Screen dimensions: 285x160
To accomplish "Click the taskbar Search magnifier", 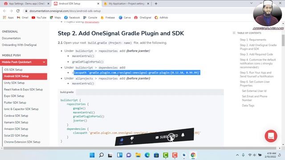I will (101, 155).
